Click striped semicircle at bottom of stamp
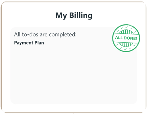This screenshot has width=147, height=114. [126, 44]
